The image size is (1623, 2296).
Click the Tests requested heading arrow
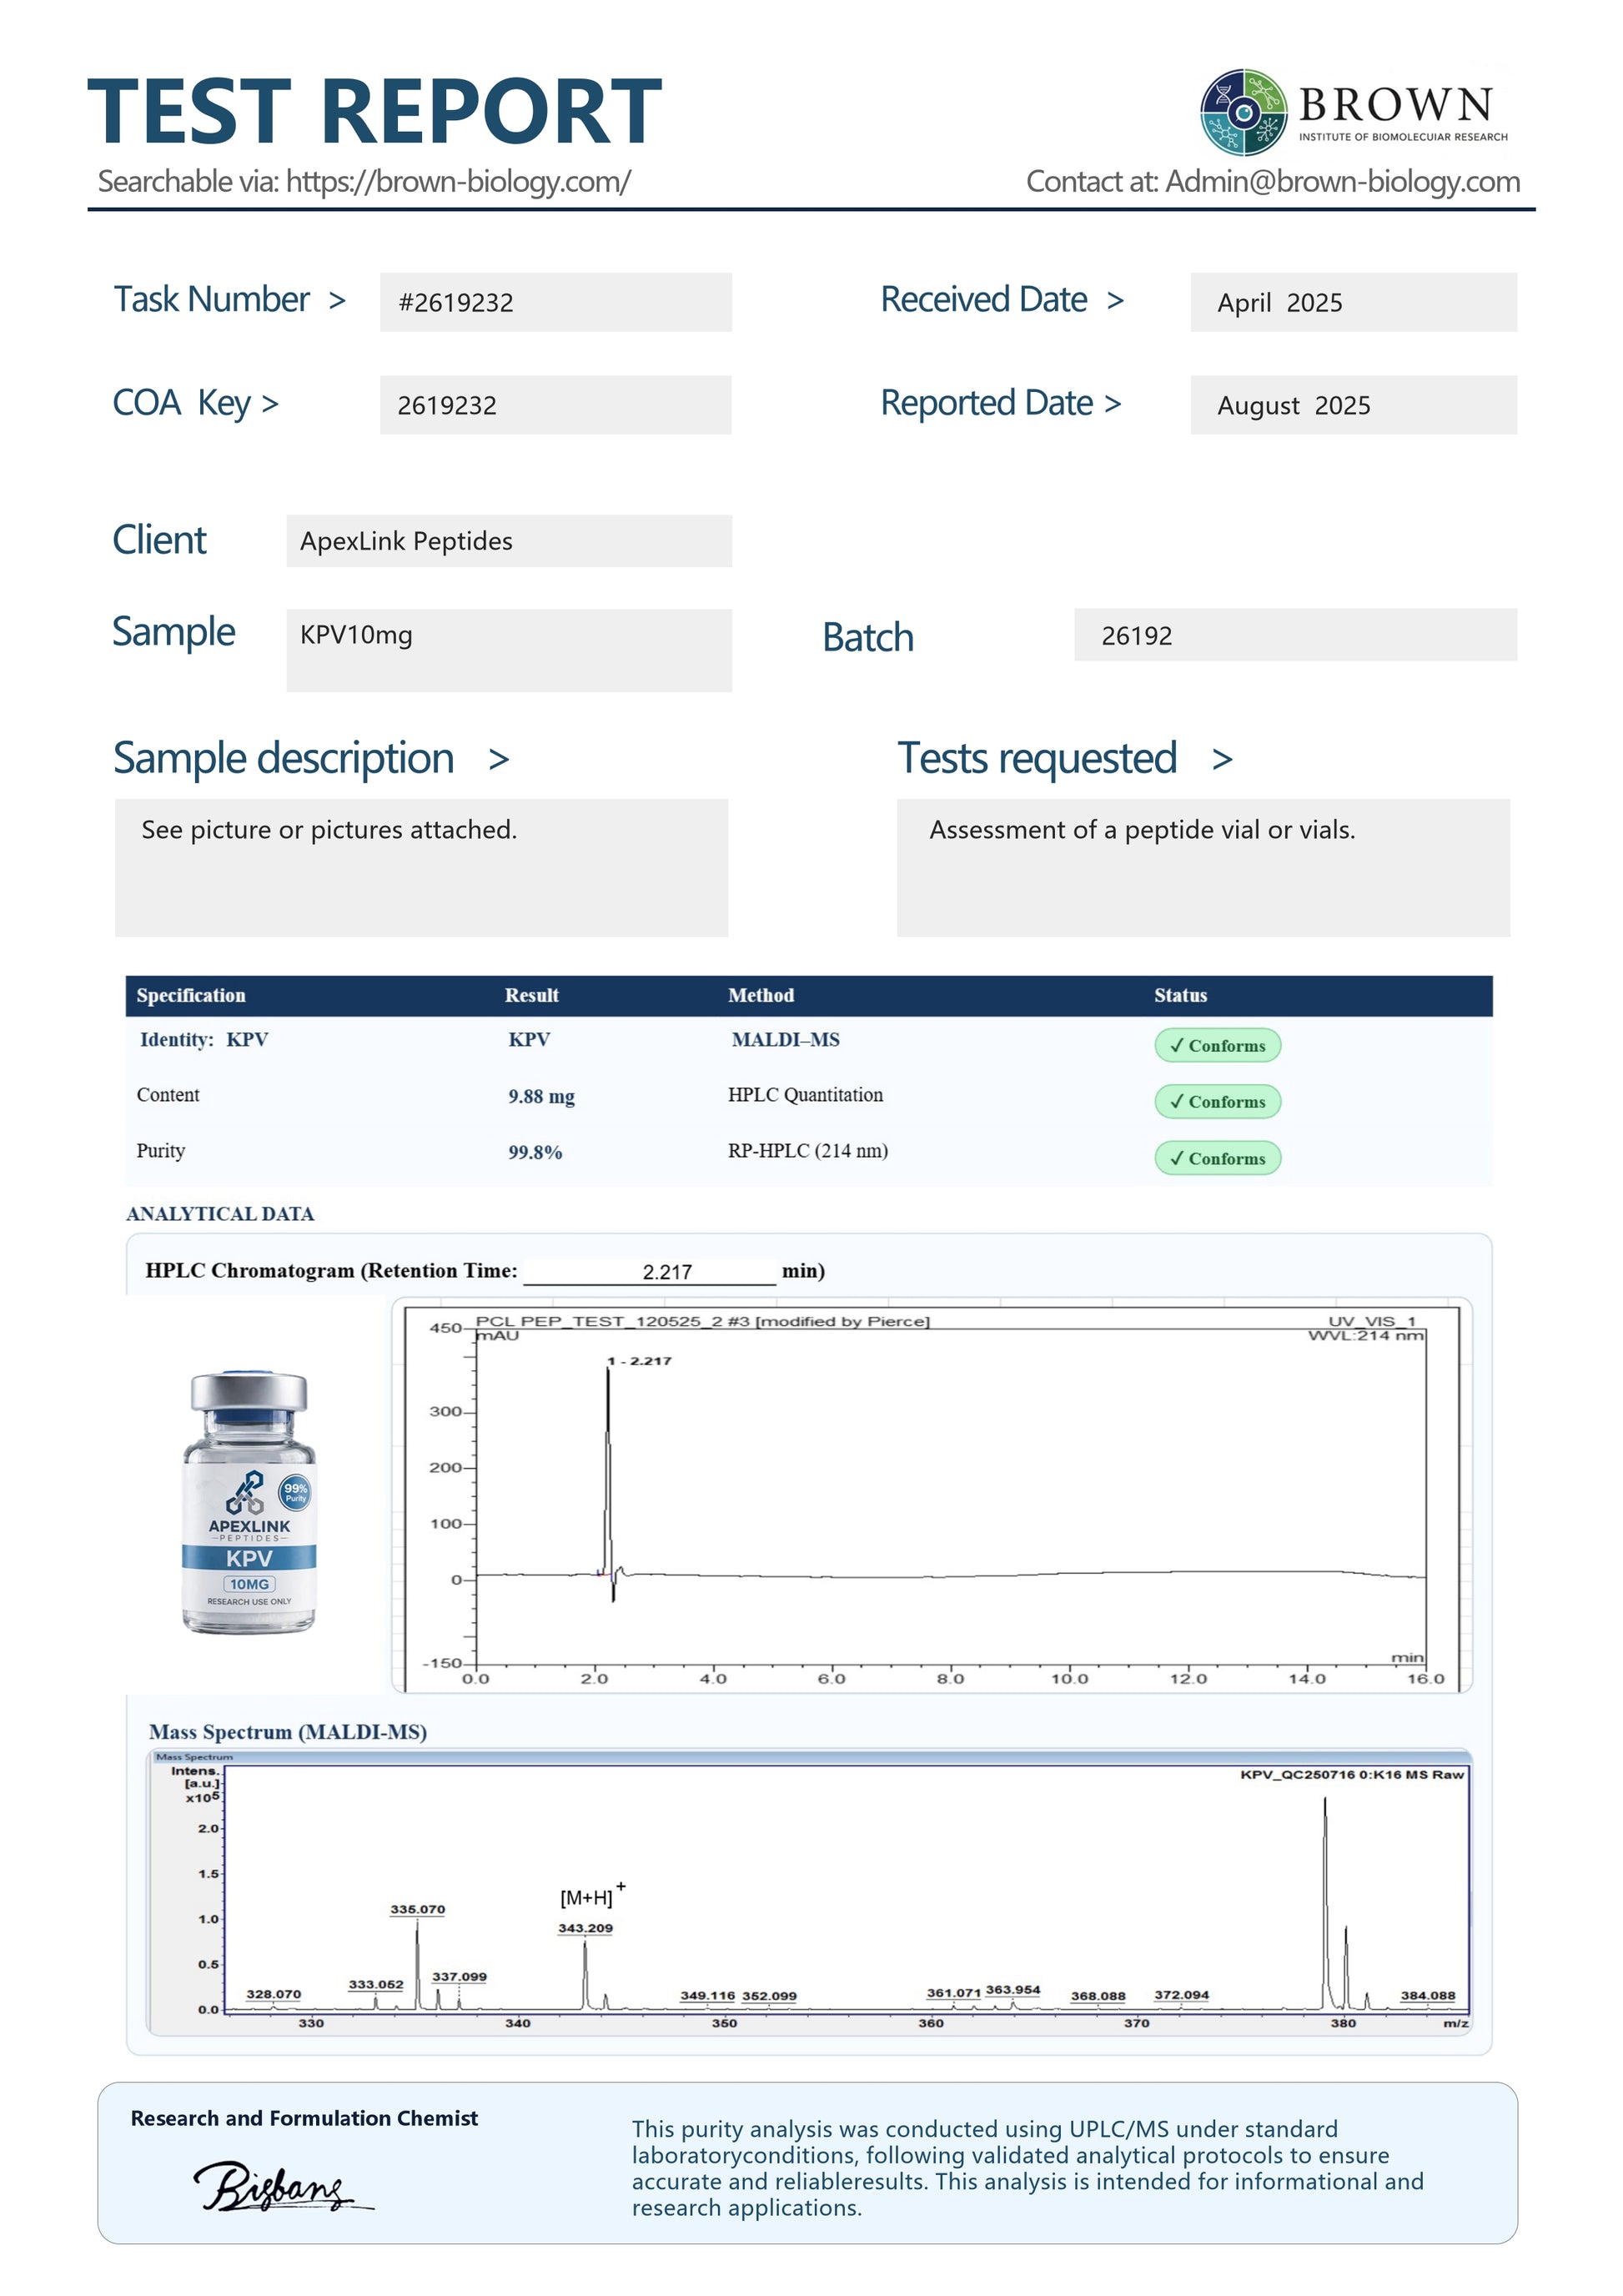1221,760
